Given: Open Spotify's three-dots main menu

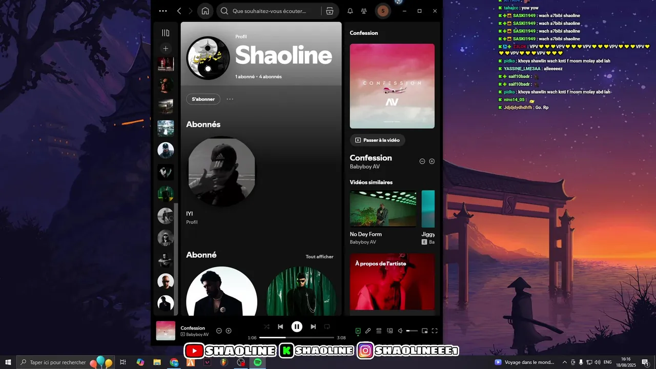Looking at the screenshot, I should (x=163, y=11).
